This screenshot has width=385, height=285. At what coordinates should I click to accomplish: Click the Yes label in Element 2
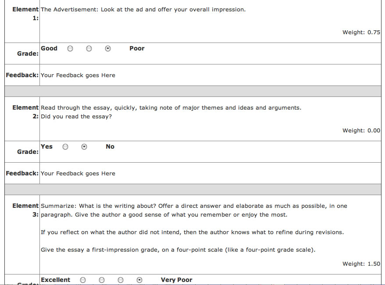pos(46,146)
